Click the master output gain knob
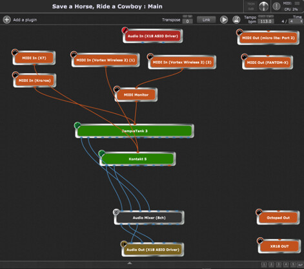Screen dimensions: 304x269 tap(263, 6)
